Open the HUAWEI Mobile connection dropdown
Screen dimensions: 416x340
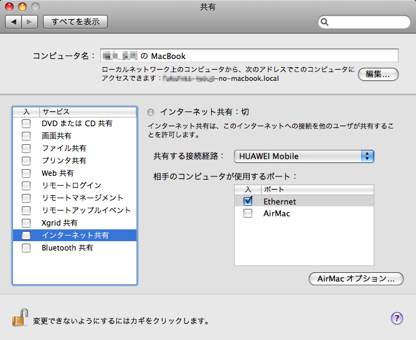(304, 156)
